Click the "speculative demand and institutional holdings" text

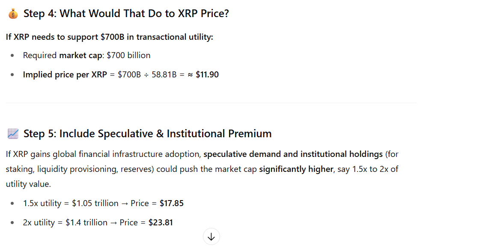[293, 154]
